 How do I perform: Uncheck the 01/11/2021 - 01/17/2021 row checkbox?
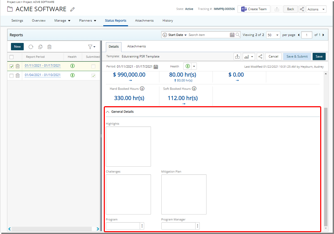pos(11,66)
